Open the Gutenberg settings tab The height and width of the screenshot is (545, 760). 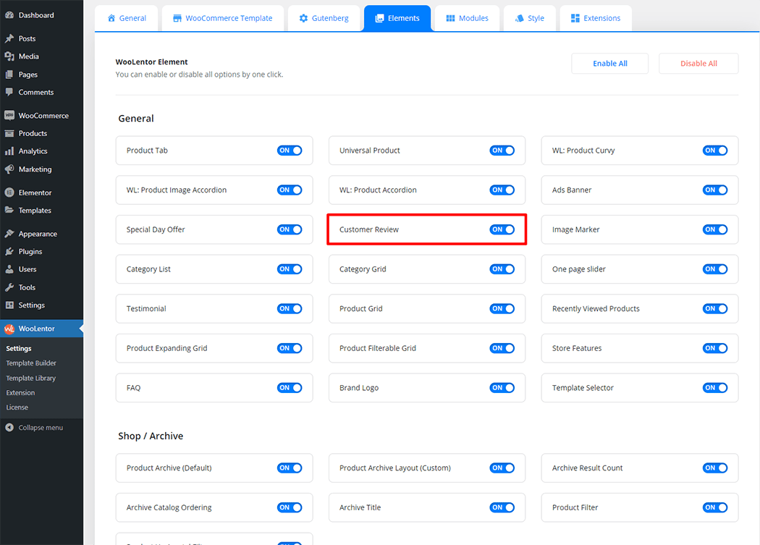click(324, 18)
